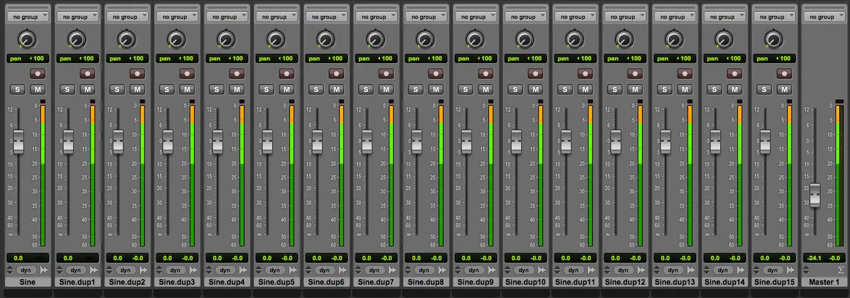Mute the Sine.dup5 track
Image resolution: width=850 pixels, height=298 pixels.
coord(287,89)
